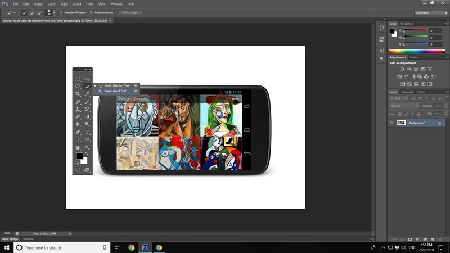This screenshot has height=253, width=450.
Task: Select the Gradient tool
Action: point(87,117)
